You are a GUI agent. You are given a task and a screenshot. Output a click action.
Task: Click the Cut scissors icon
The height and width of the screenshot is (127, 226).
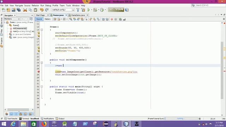[25, 10]
